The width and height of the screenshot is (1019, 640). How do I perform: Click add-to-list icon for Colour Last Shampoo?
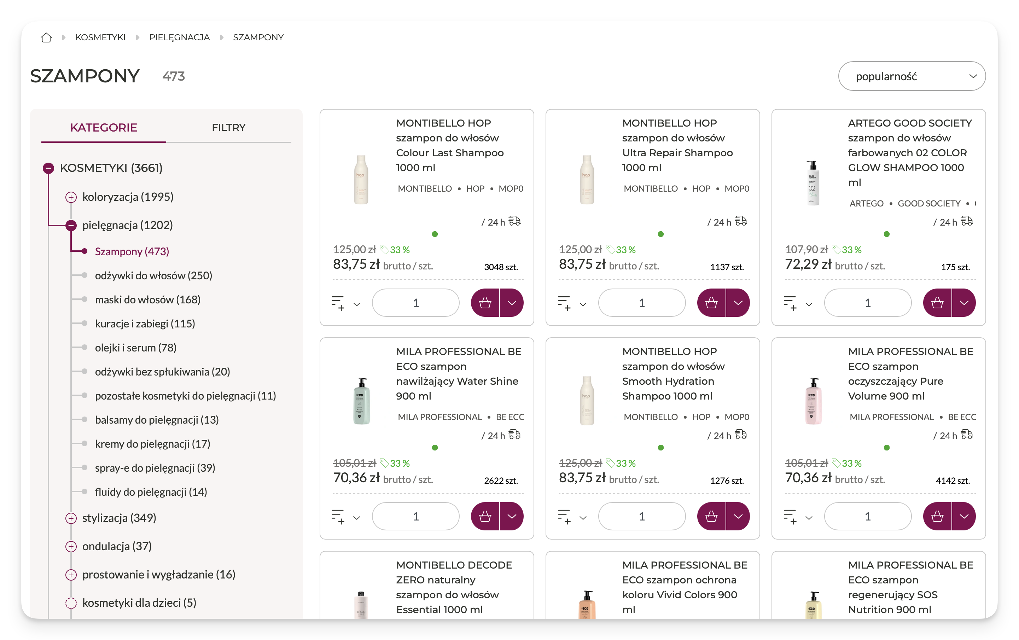click(338, 303)
